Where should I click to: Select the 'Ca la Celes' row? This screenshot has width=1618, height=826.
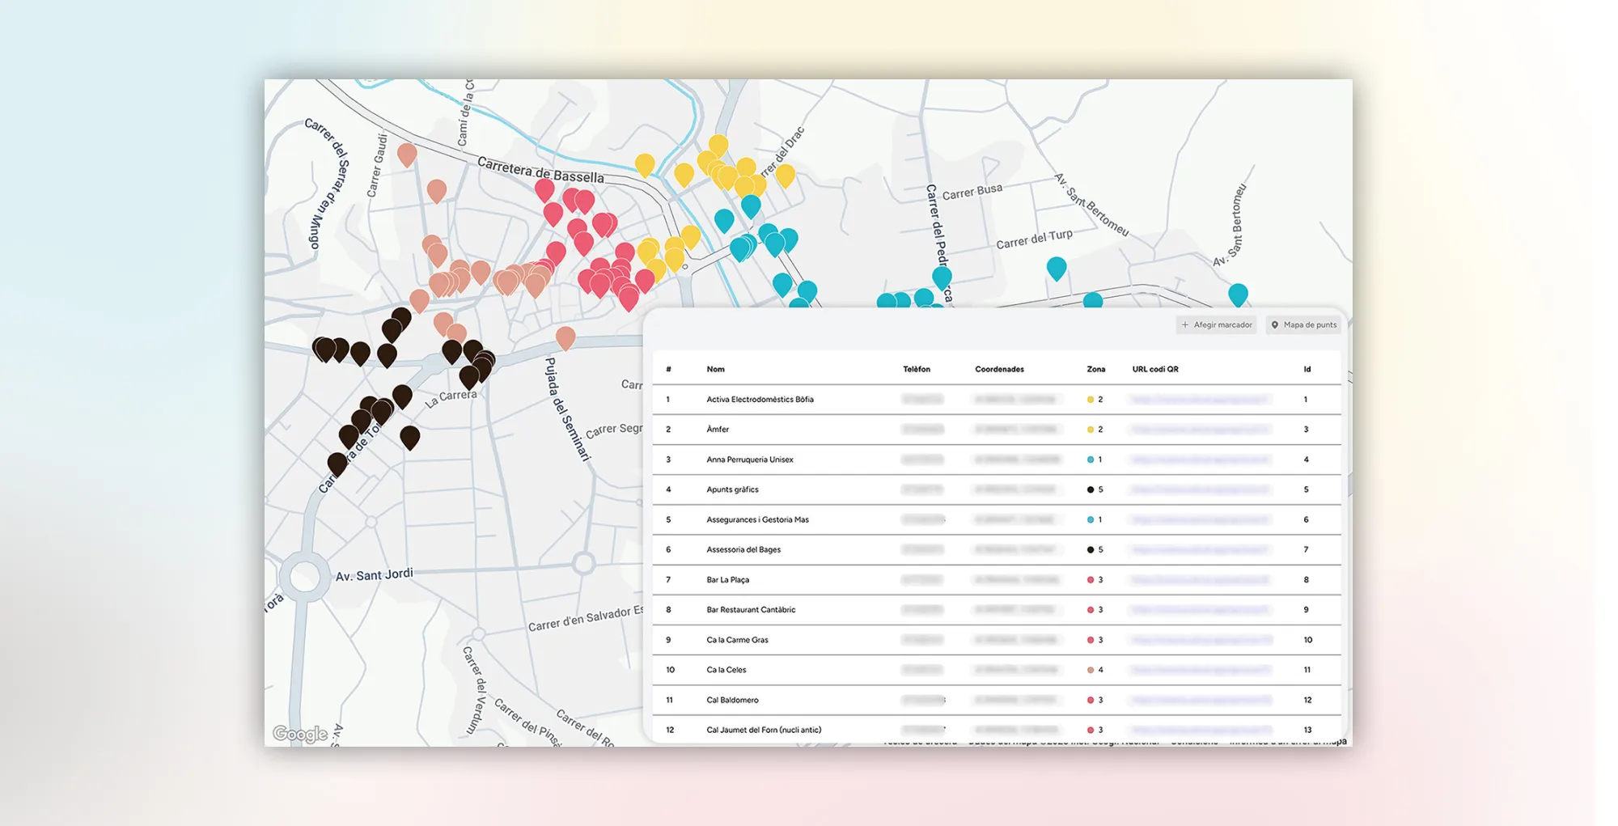(x=997, y=670)
